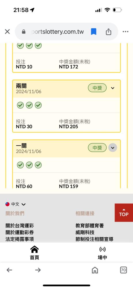Tap the padlock icon in the URL bar
This screenshot has height=289, width=133.
click(x=24, y=32)
